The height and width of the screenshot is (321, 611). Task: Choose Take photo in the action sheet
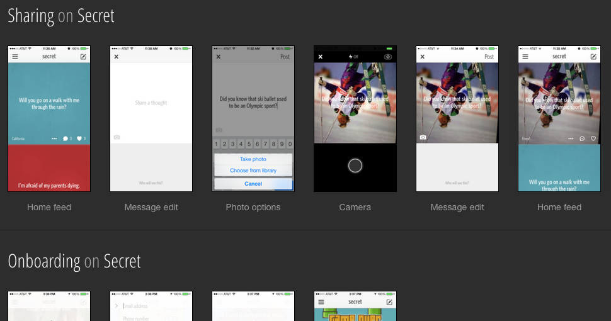(x=253, y=159)
